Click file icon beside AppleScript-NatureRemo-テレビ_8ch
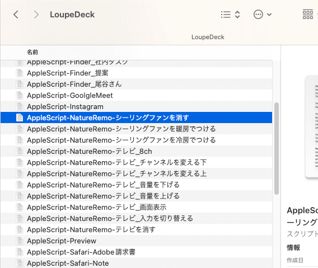 point(20,151)
